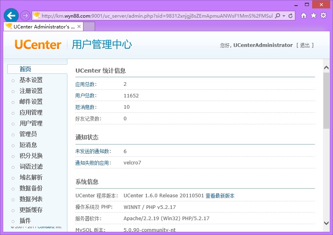Open Favorites with the star icon
This screenshot has height=235, width=333.
click(x=313, y=16)
